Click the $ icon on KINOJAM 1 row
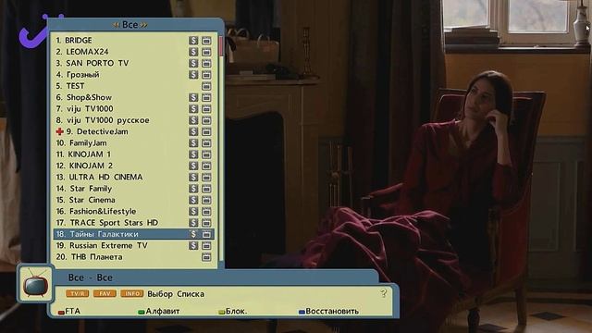592x333 pixels. [x=193, y=154]
